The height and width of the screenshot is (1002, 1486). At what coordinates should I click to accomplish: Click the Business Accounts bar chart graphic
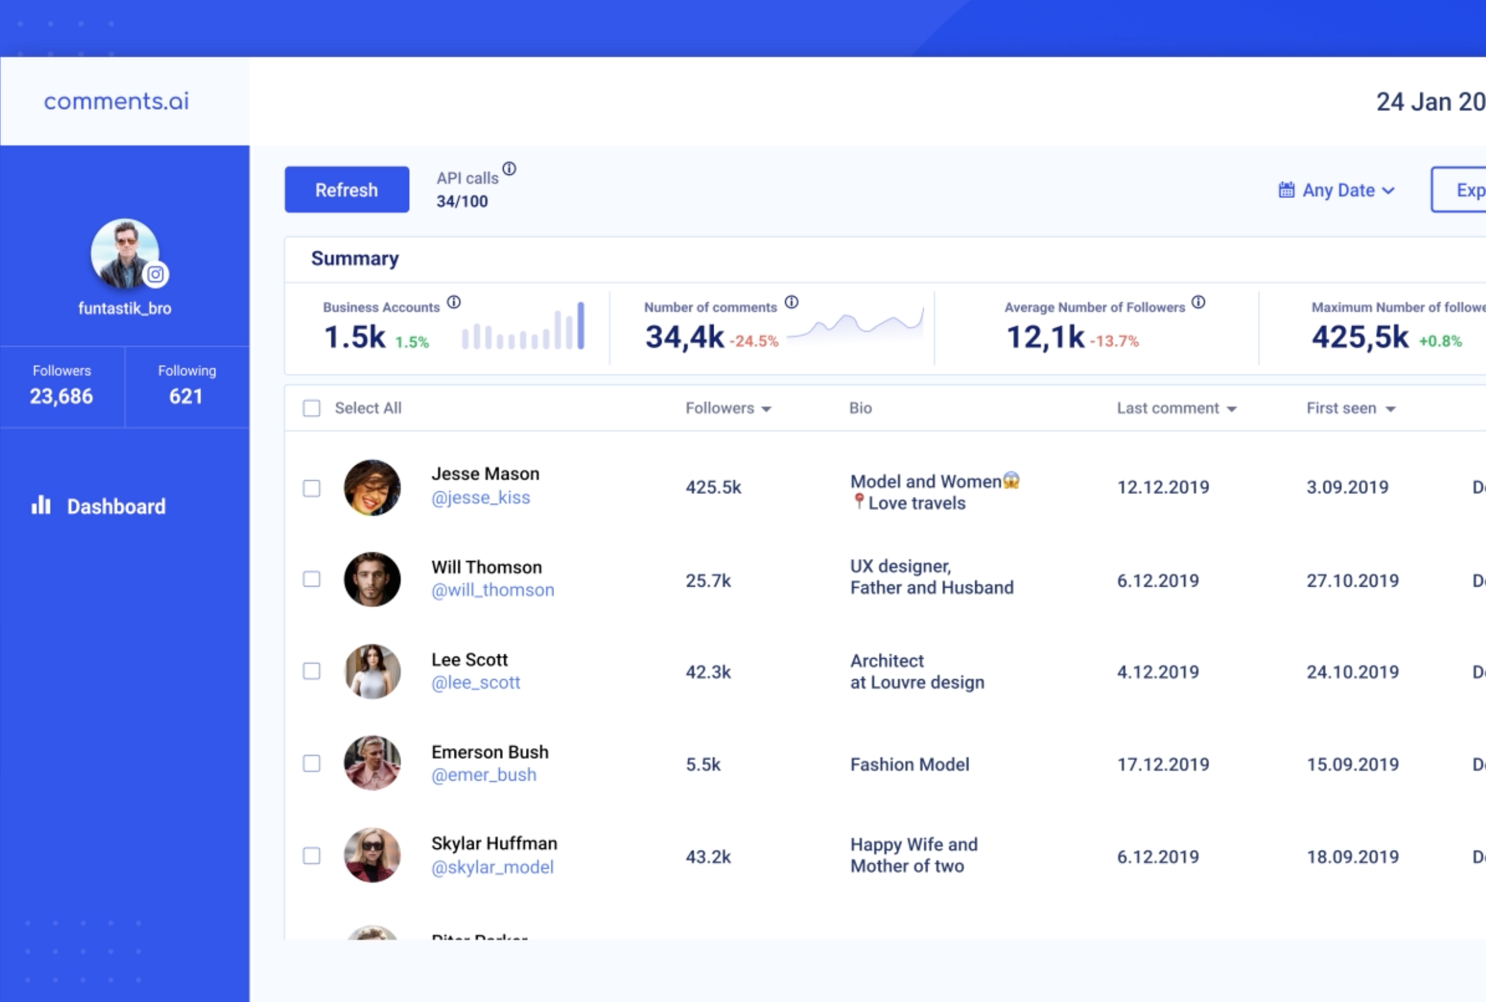point(523,327)
